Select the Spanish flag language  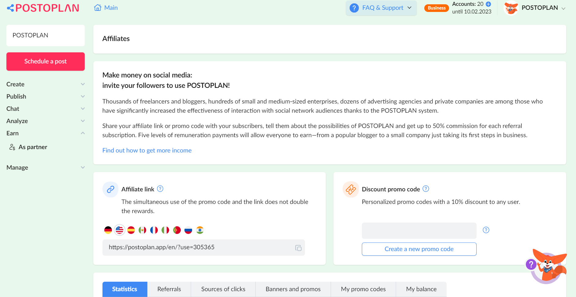(x=131, y=230)
